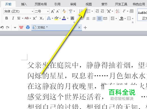Apply the Font Color (blue-underlined A)
Screen dimensions: 147x109
click(x=64, y=18)
